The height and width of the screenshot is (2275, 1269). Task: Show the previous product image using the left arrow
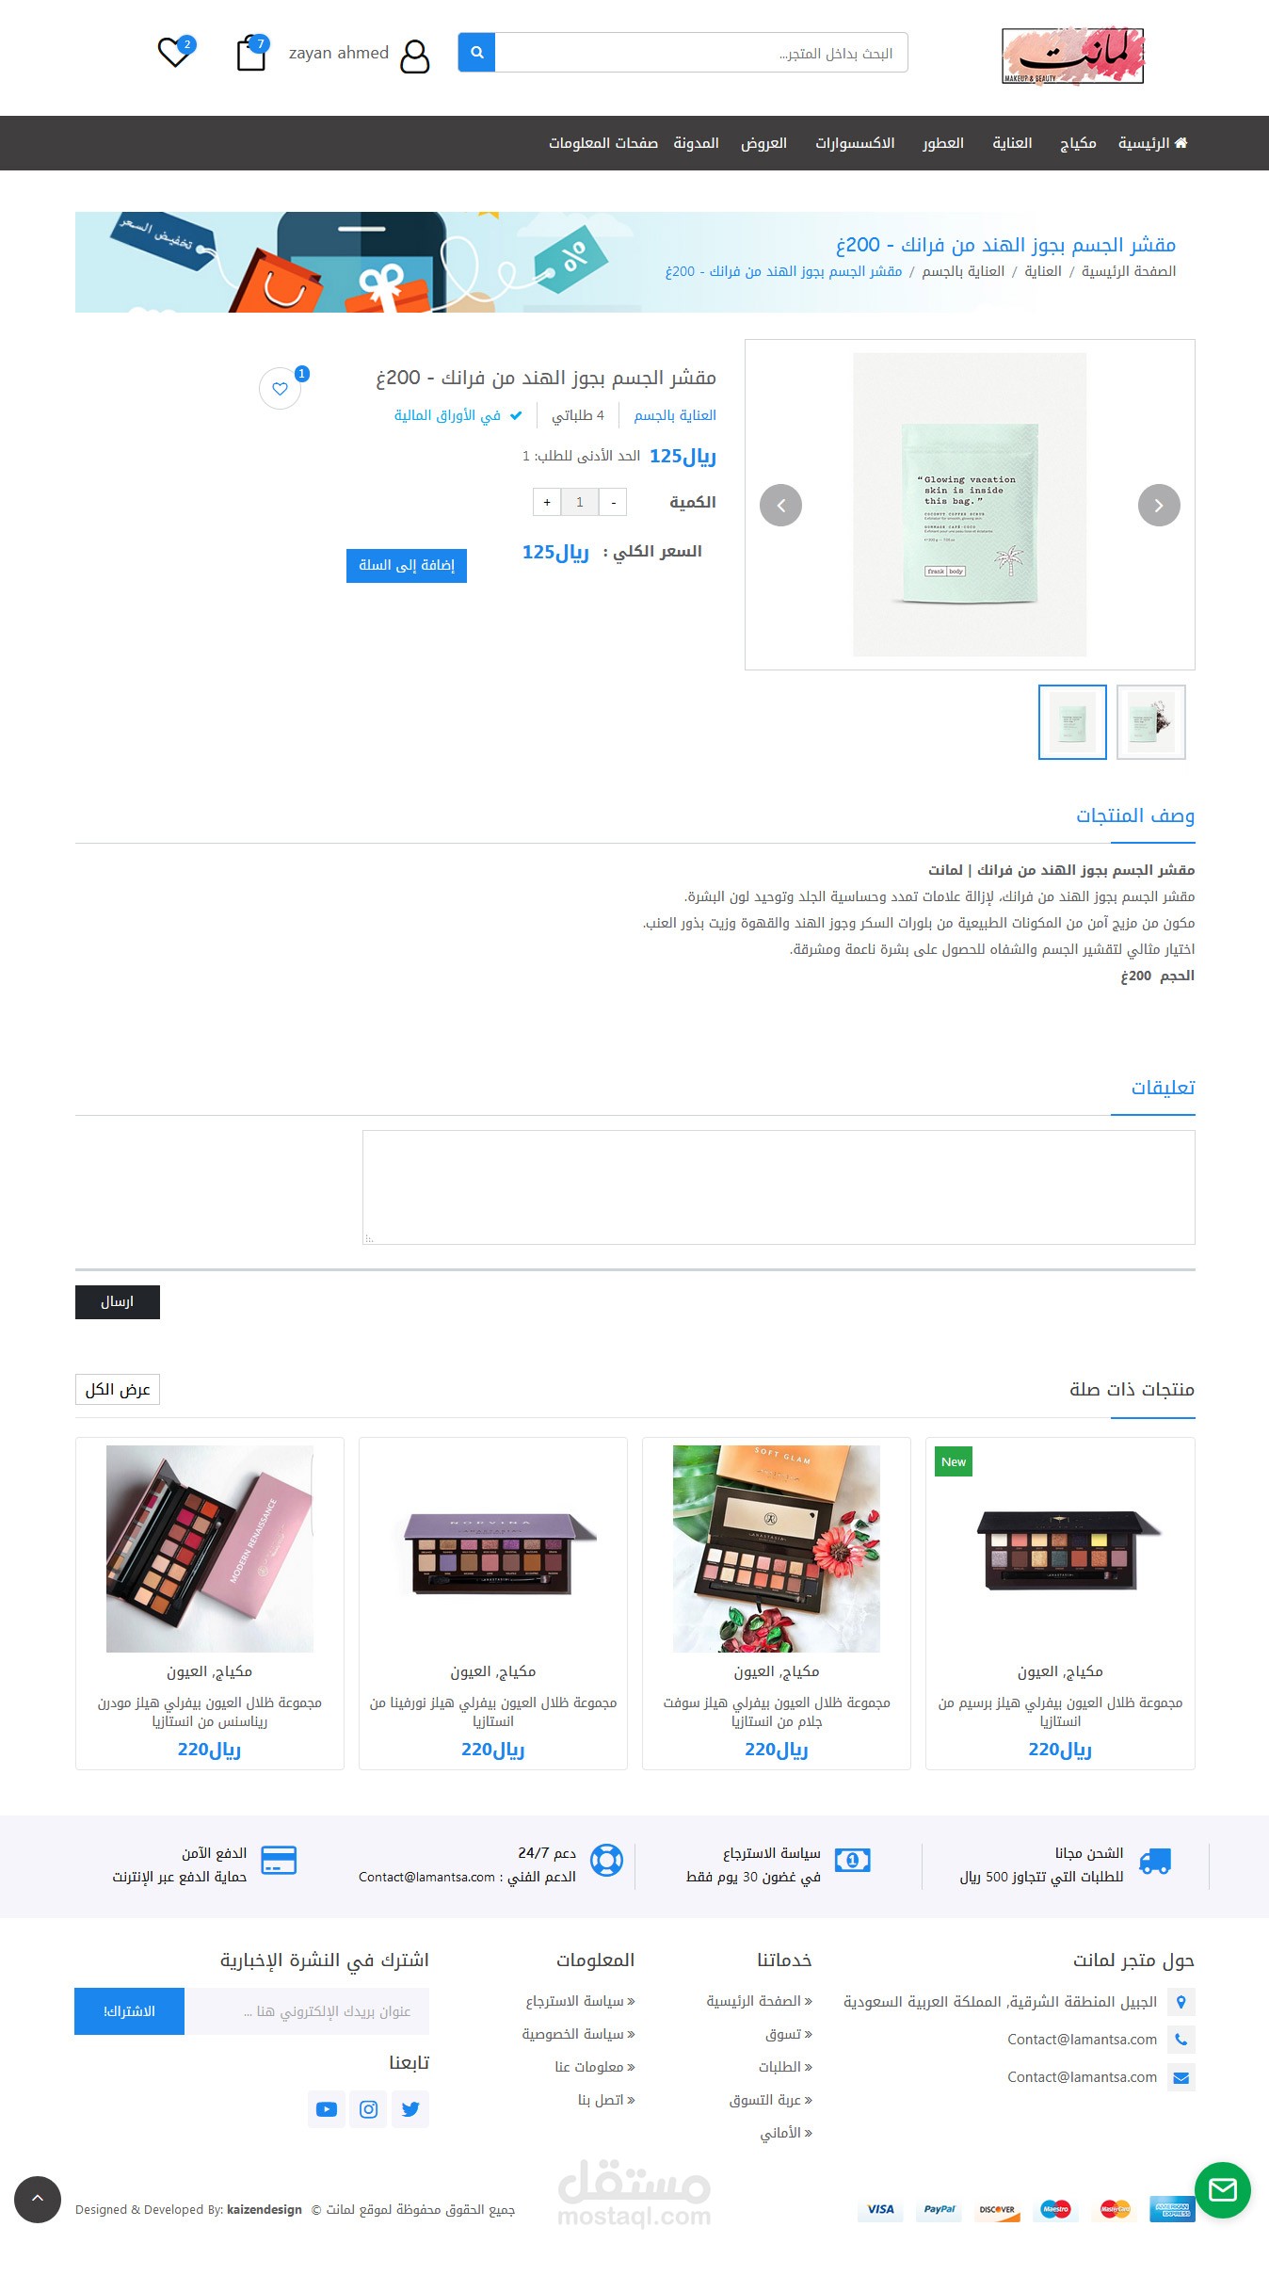click(x=780, y=506)
